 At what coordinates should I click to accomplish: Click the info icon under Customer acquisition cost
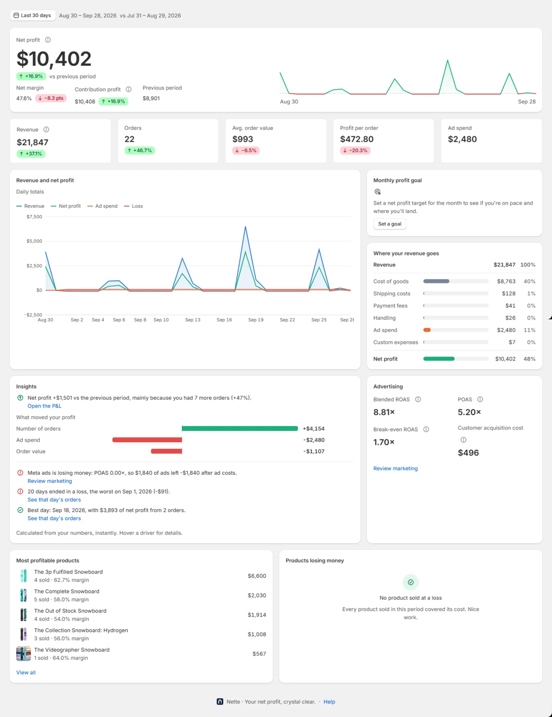464,440
